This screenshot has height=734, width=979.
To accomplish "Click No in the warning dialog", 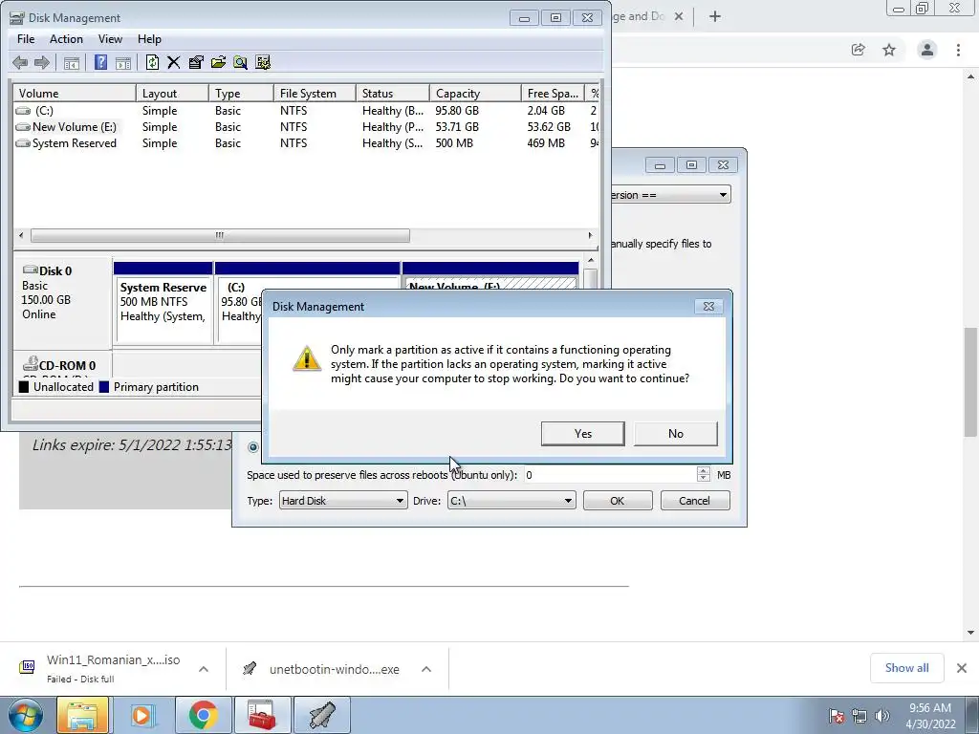I will tap(676, 434).
